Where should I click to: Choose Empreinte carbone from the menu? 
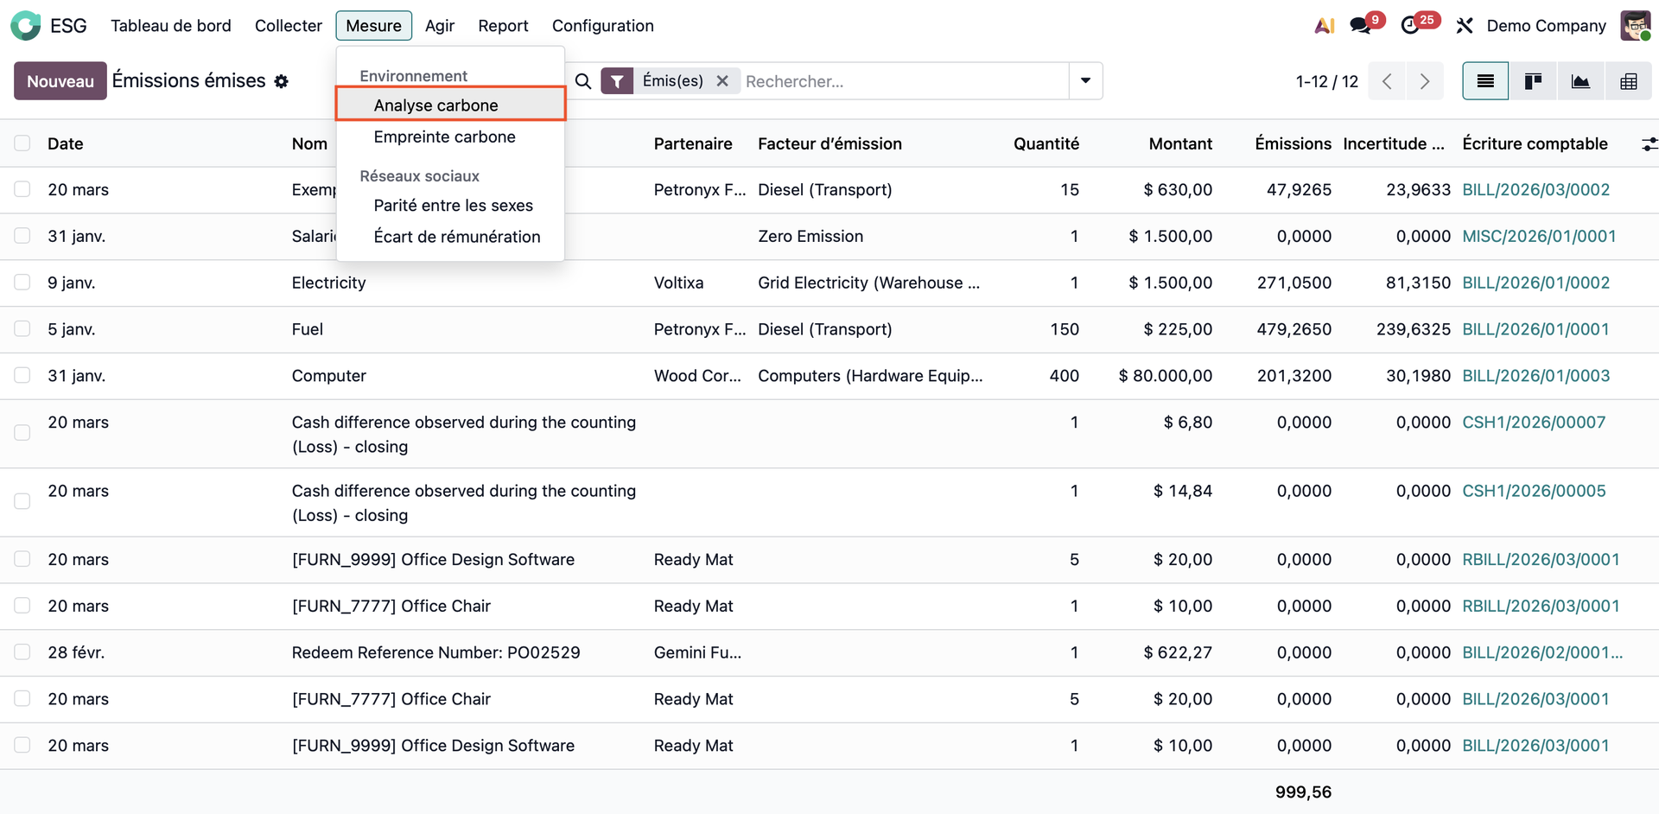pyautogui.click(x=444, y=137)
